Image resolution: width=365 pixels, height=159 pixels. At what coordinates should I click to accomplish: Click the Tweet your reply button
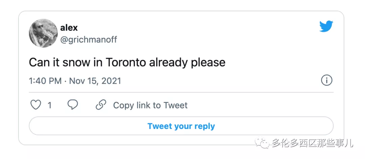click(181, 126)
